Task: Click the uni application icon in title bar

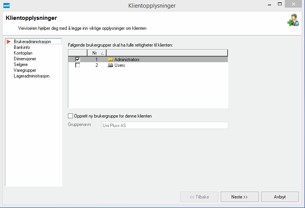Action: click(6, 5)
